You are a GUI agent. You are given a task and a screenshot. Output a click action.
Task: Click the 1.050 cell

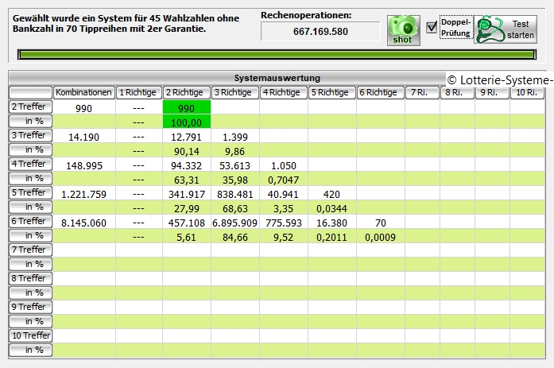point(284,165)
